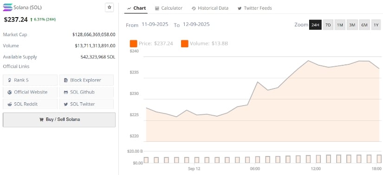Screen dimensions: 383x175
Task: Click the volume value $13,711,313,891.00
Action: (95, 45)
